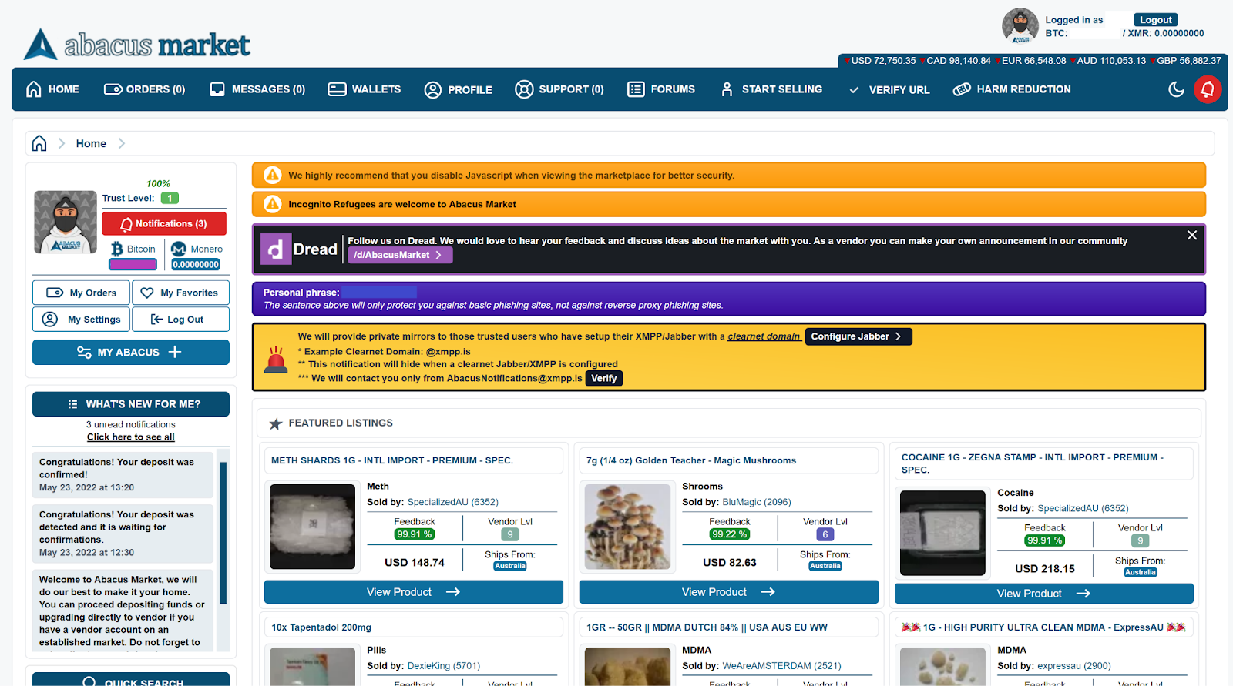Open Messages from the navigation bar
This screenshot has height=686, width=1233.
(257, 89)
